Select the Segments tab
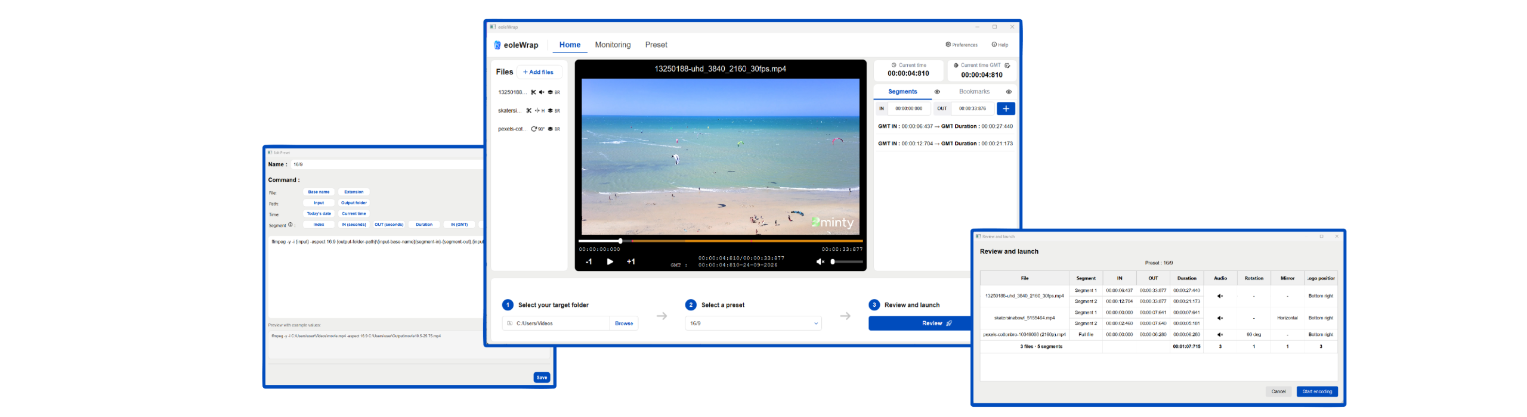The width and height of the screenshot is (1527, 417). point(902,92)
